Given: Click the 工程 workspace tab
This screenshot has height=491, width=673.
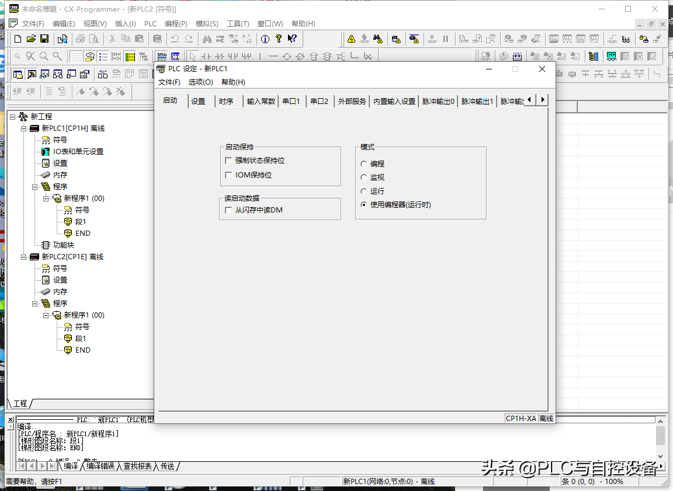Looking at the screenshot, I should coord(20,403).
